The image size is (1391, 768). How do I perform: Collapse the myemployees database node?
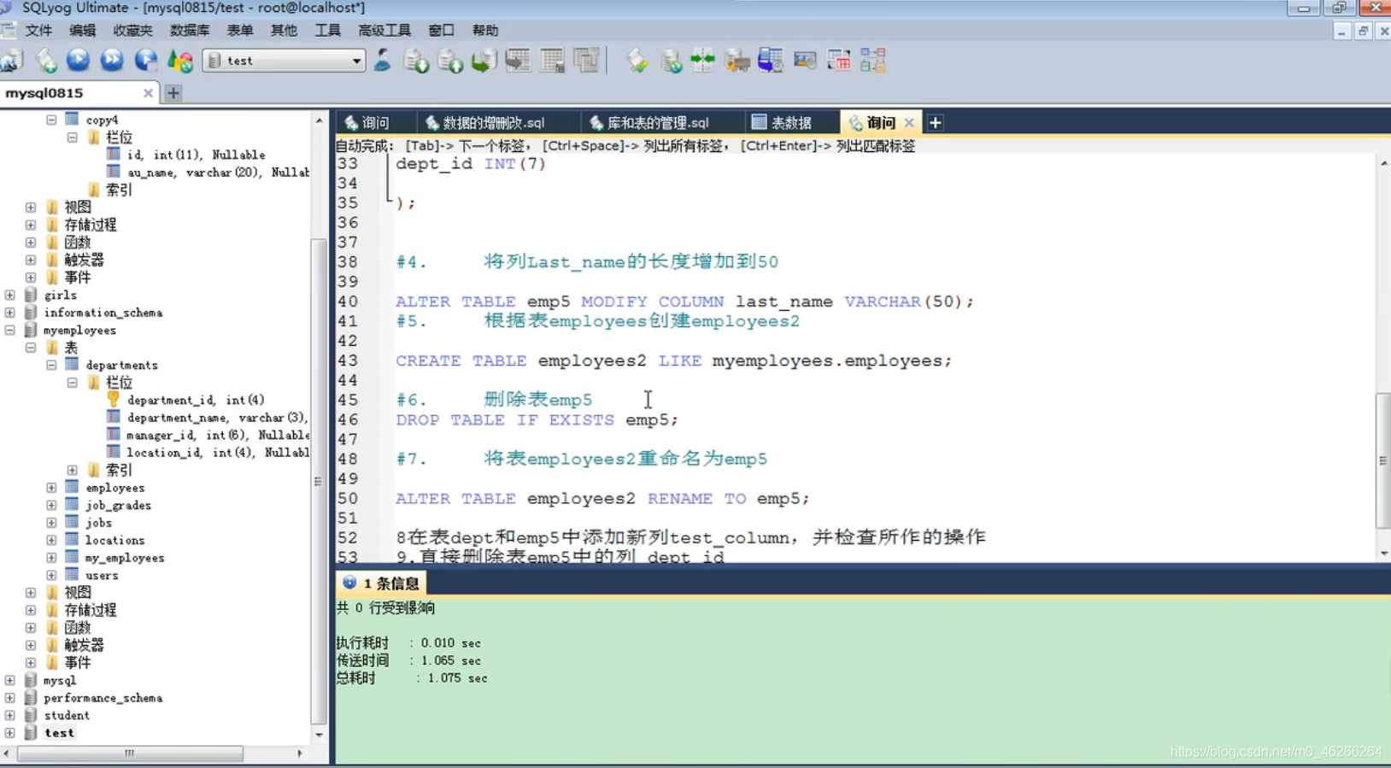click(9, 330)
